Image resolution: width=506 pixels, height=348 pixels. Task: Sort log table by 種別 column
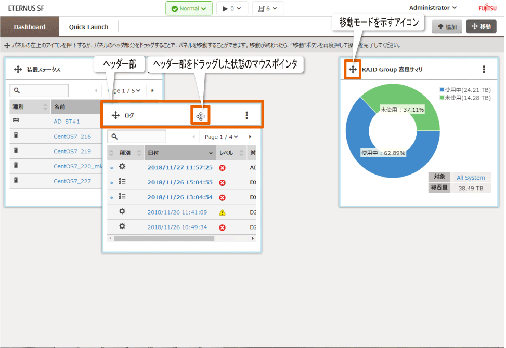(130, 153)
